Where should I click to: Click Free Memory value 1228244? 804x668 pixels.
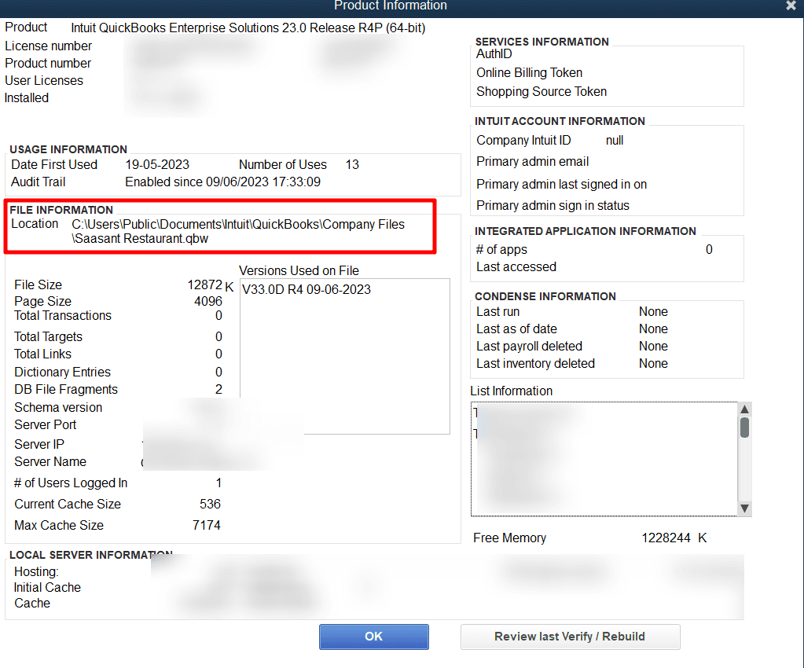point(666,538)
